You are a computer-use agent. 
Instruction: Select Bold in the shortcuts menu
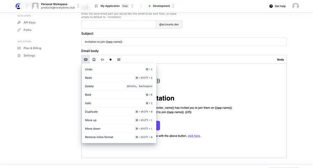click(x=119, y=95)
